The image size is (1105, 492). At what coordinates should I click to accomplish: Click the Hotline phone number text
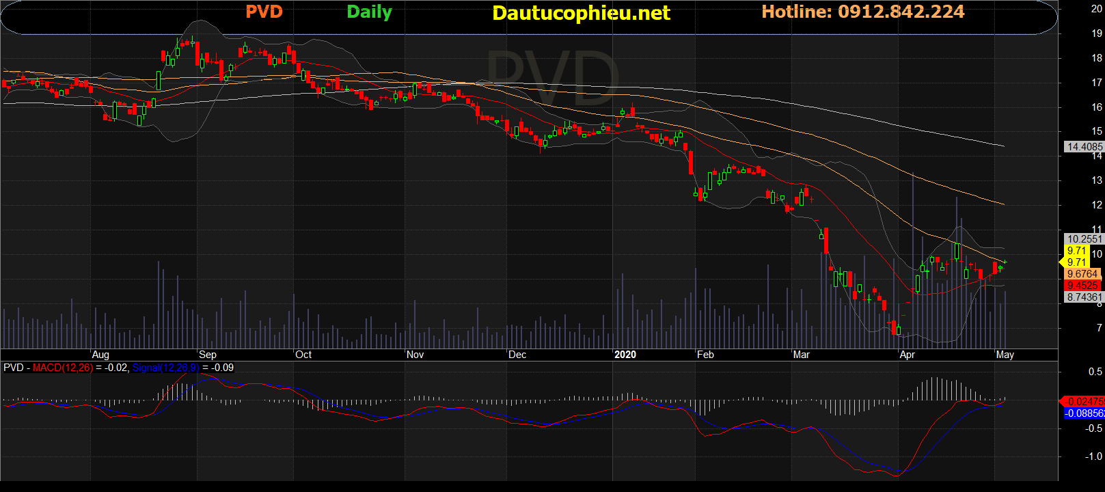tap(862, 12)
